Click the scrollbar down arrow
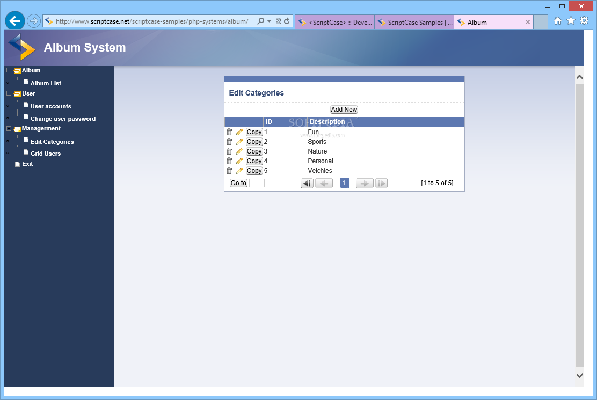The image size is (597, 400). pyautogui.click(x=579, y=375)
